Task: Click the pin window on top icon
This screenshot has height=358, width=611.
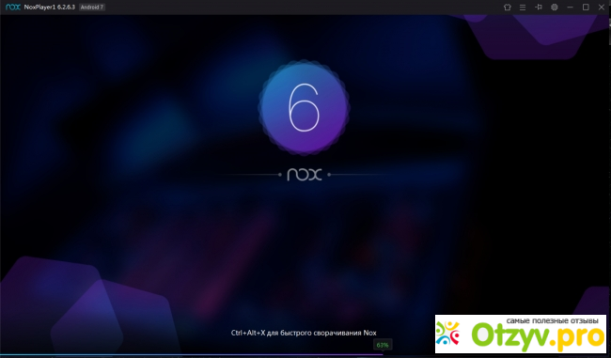Action: [539, 7]
